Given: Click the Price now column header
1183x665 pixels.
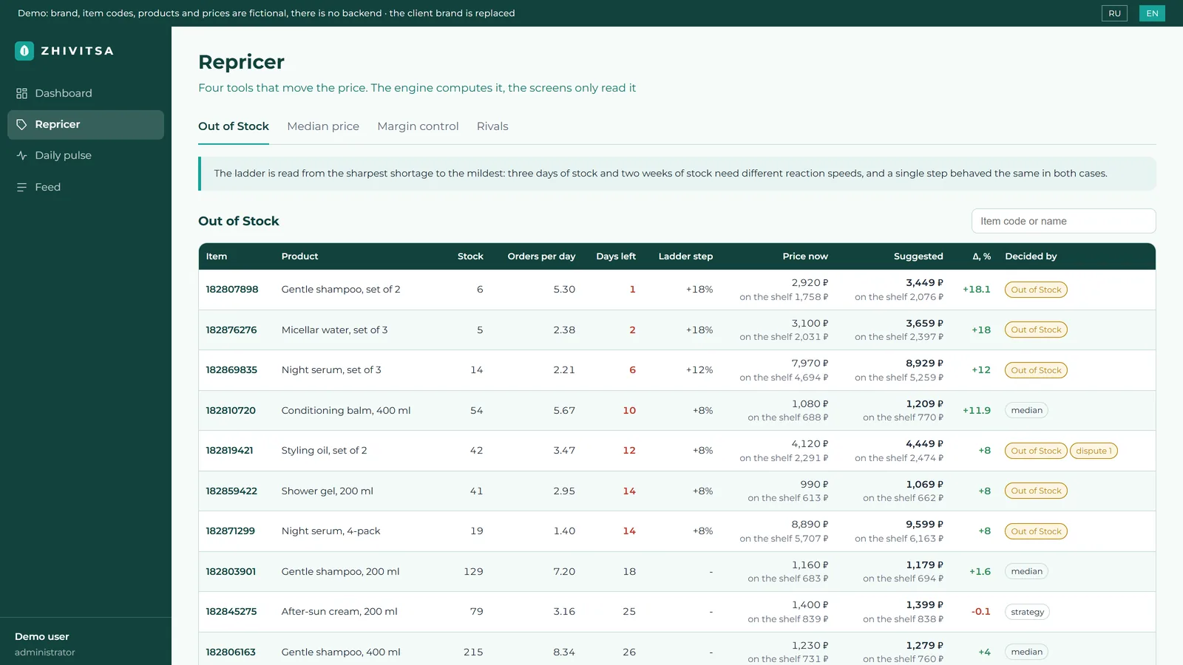Looking at the screenshot, I should pyautogui.click(x=805, y=256).
